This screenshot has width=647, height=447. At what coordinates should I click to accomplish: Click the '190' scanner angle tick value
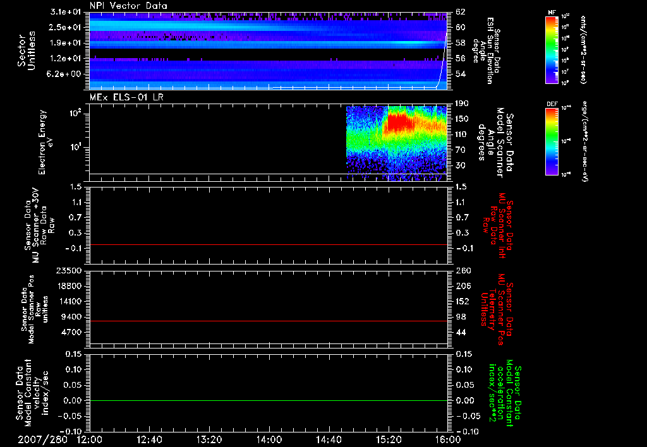pos(463,104)
